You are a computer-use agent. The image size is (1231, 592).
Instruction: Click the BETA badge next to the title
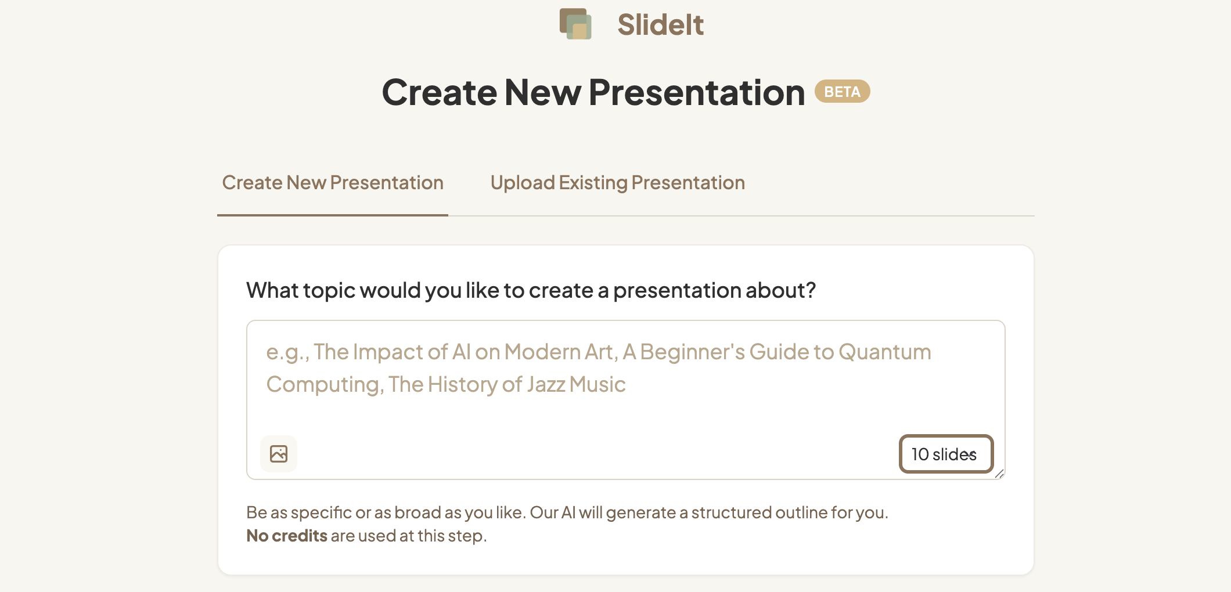point(842,92)
